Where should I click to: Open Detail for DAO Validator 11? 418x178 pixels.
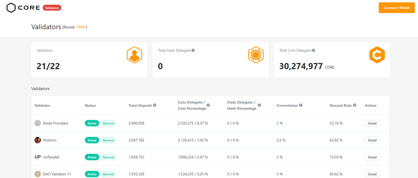tap(372, 174)
